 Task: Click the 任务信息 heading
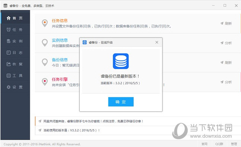click(60, 21)
